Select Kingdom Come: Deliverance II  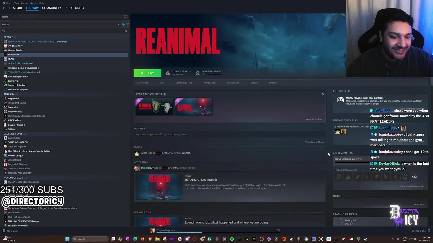point(23,68)
